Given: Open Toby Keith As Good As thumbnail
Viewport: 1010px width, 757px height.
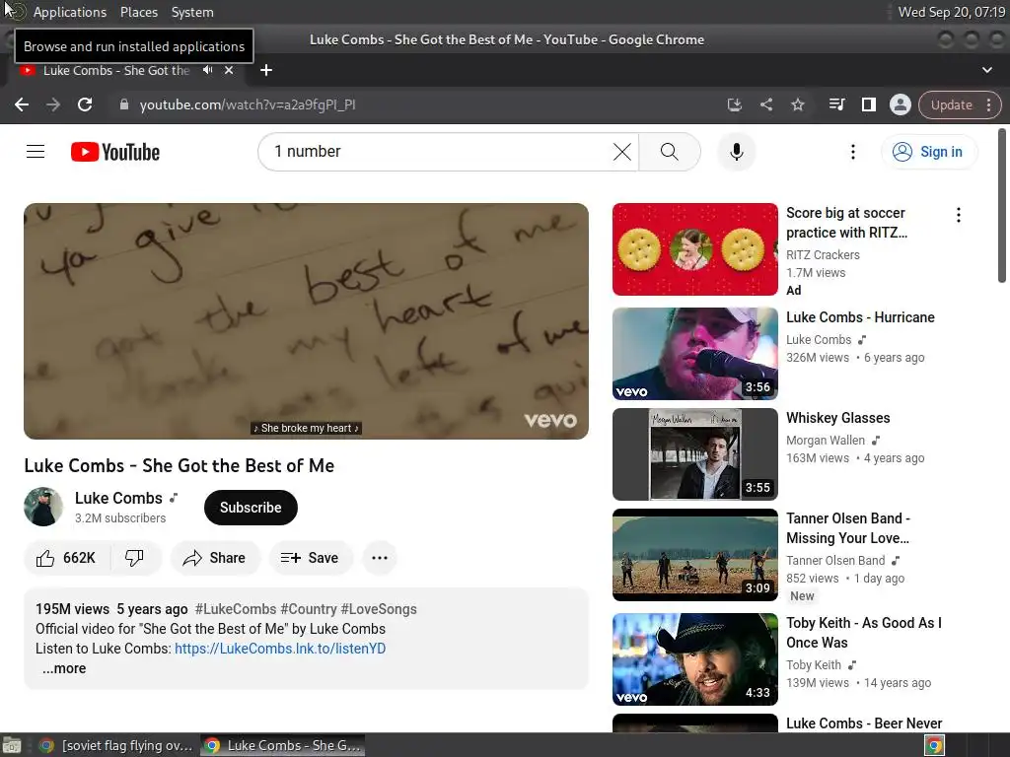Looking at the screenshot, I should click(x=695, y=659).
